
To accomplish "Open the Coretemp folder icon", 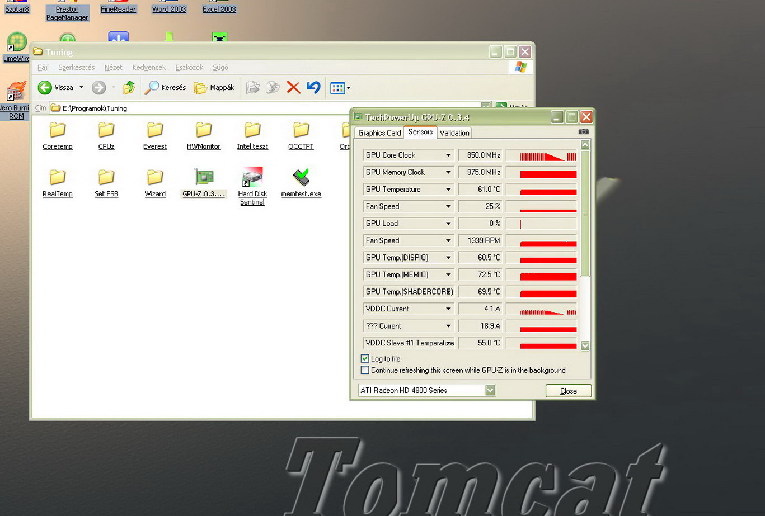I will pos(57,130).
